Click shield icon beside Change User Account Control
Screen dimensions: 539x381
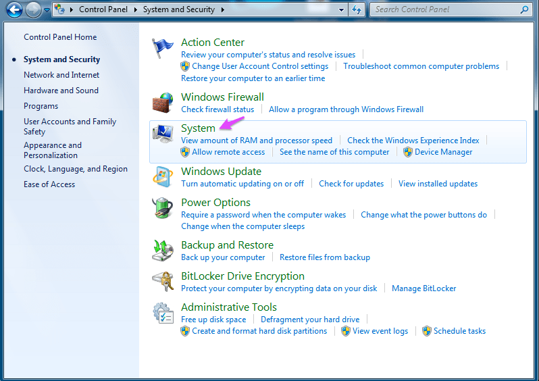point(185,66)
